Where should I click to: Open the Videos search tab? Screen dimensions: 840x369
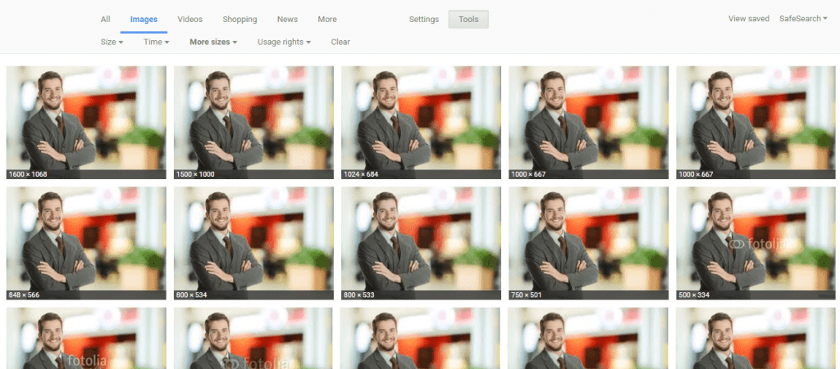tap(189, 20)
